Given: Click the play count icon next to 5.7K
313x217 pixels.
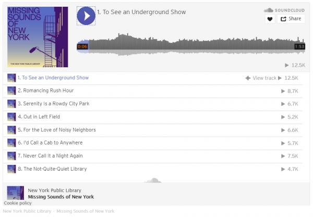Looking at the screenshot, I should [283, 143].
